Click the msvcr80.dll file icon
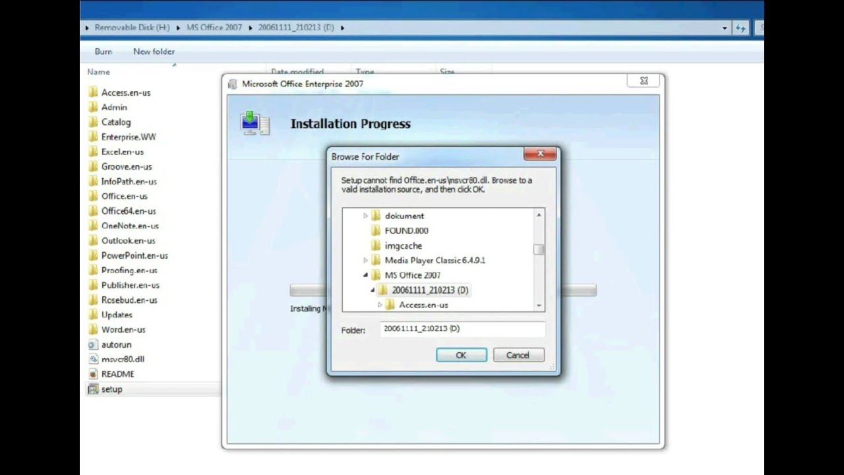This screenshot has height=475, width=844. pyautogui.click(x=93, y=360)
